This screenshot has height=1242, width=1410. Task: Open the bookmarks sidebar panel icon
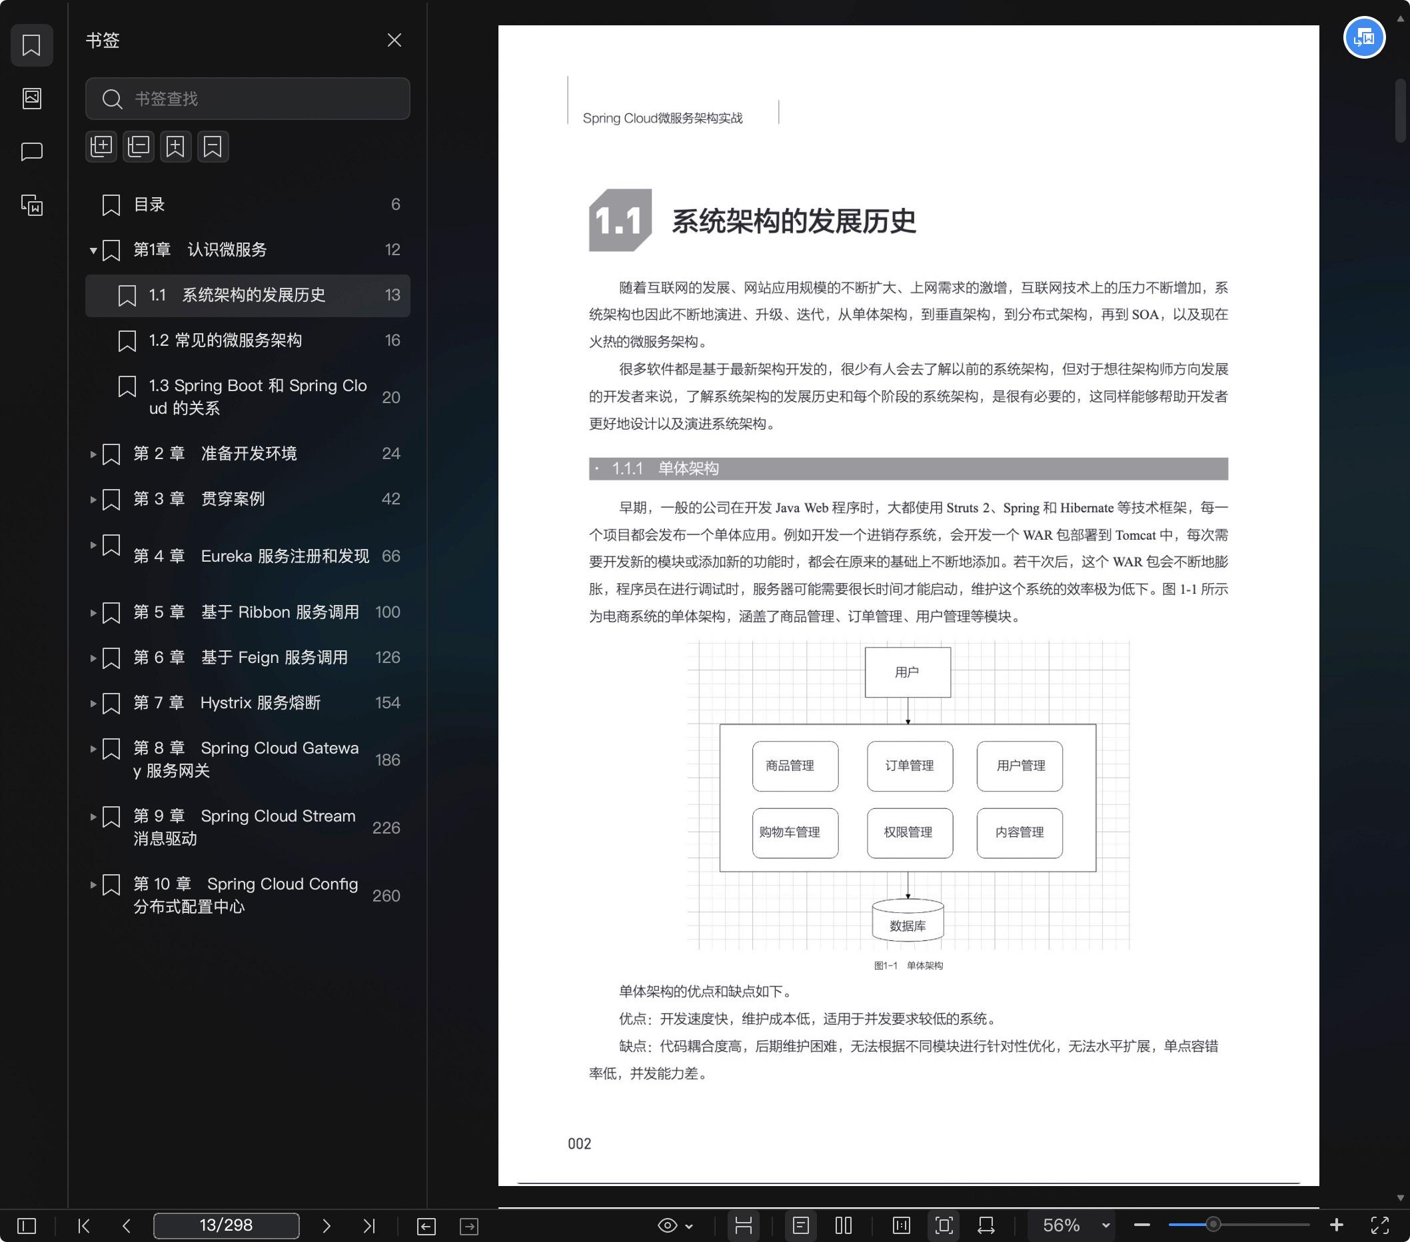pyautogui.click(x=32, y=45)
